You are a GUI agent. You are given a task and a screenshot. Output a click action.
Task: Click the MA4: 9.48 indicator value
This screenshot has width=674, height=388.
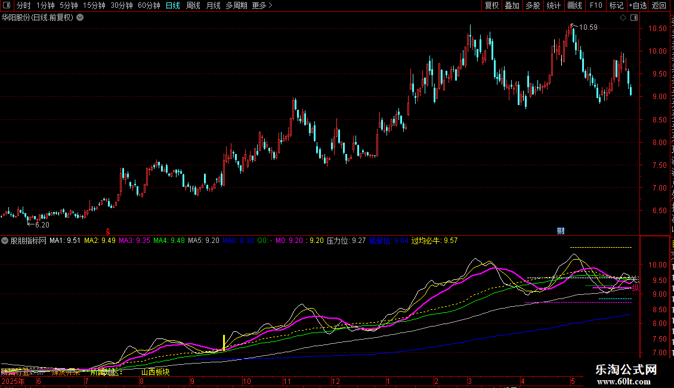[x=169, y=241]
